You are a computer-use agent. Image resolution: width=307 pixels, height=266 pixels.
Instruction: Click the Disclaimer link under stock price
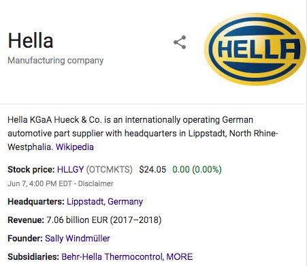(x=95, y=183)
